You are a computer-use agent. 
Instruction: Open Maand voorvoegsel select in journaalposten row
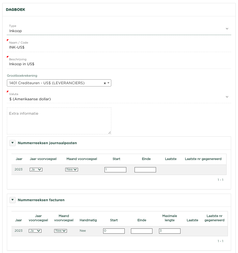coord(71,169)
